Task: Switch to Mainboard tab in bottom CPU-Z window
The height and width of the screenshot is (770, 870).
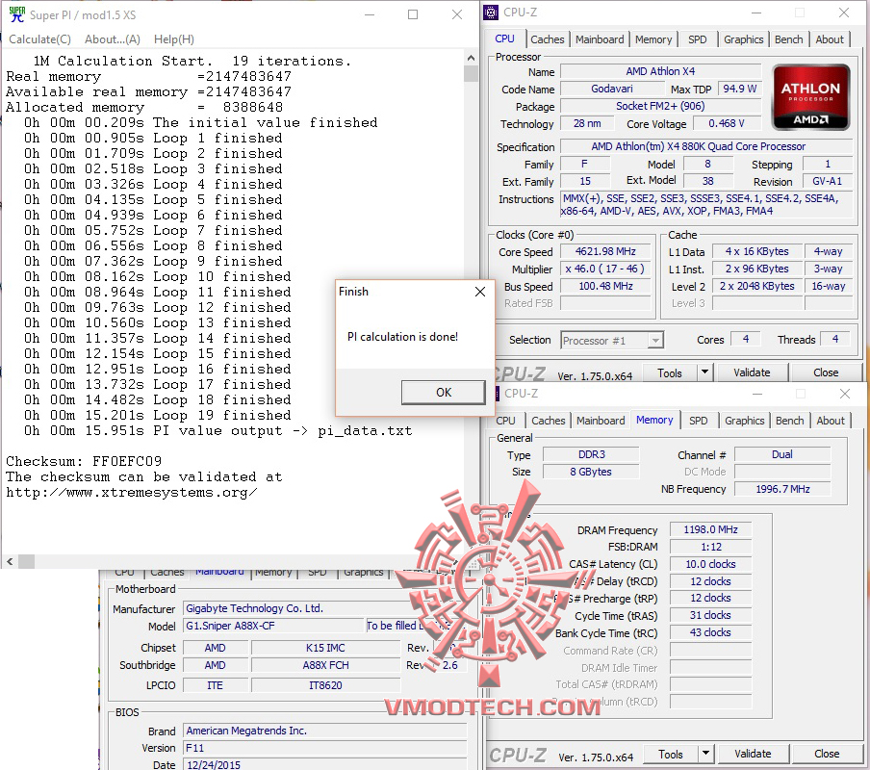Action: coord(601,421)
